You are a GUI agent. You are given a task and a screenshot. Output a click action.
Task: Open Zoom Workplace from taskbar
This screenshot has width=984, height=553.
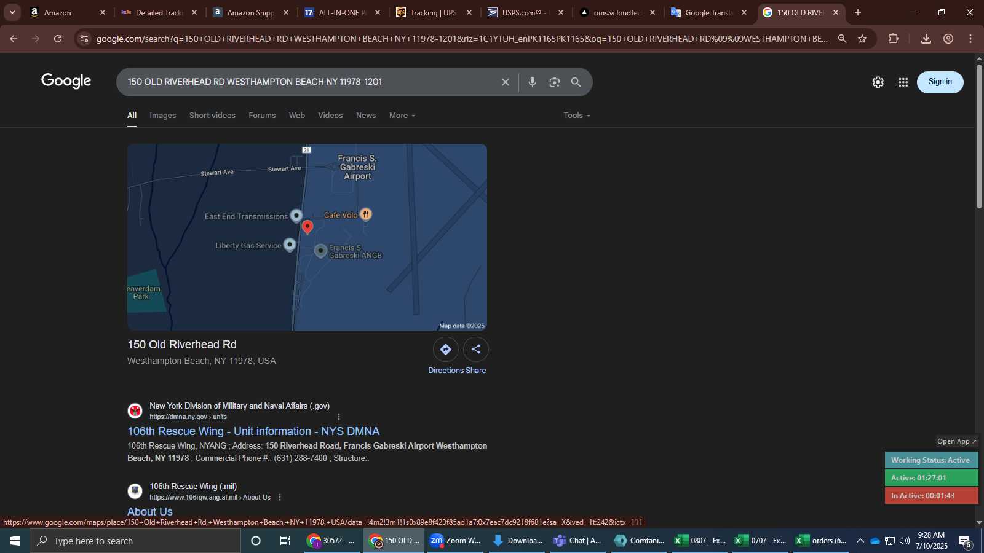click(x=456, y=541)
